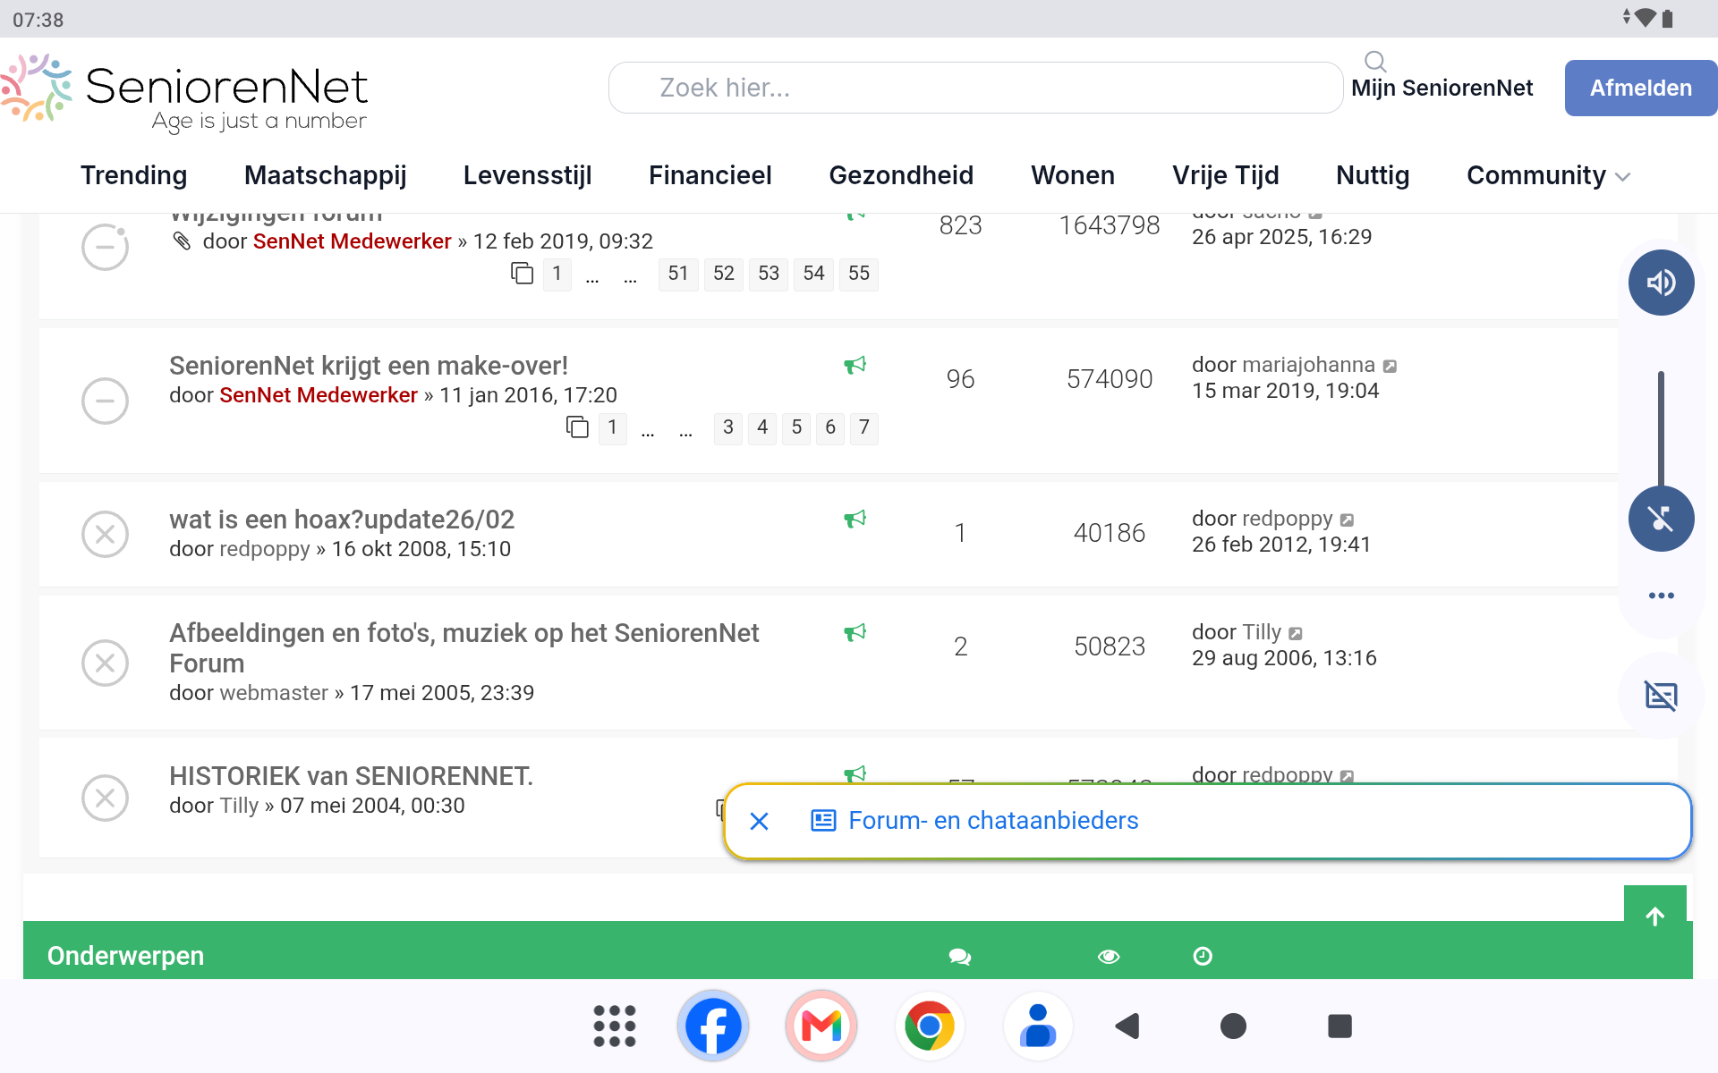
Task: Click status icon of SeniorenNet make-over topic
Action: pyautogui.click(x=105, y=400)
